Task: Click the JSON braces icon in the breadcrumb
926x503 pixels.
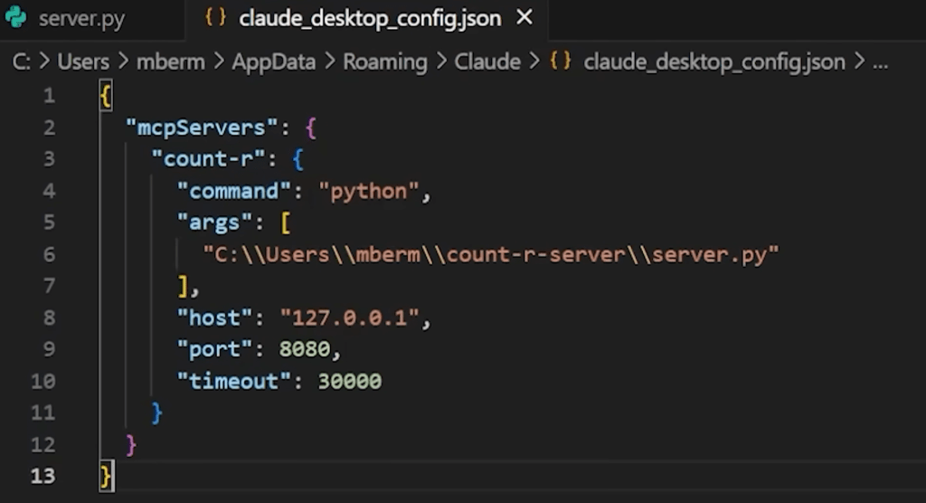Action: coord(560,62)
